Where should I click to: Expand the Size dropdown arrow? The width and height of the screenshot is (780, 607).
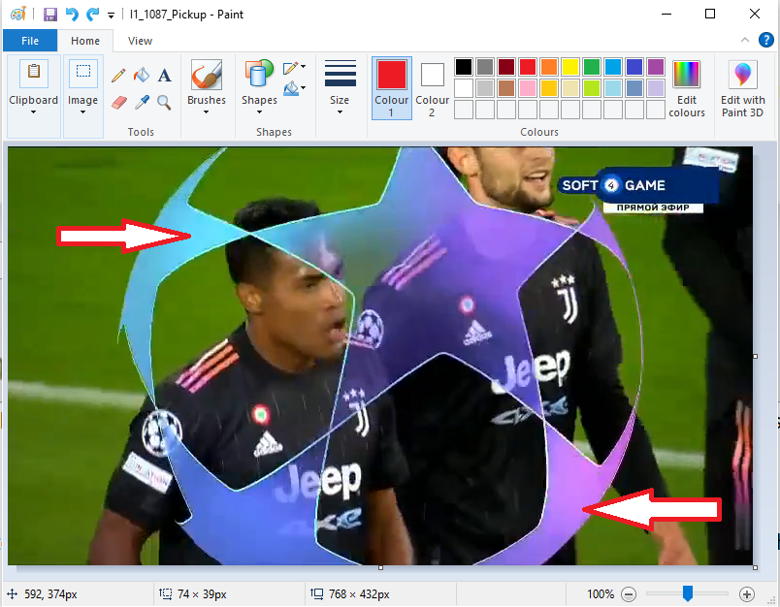(340, 112)
